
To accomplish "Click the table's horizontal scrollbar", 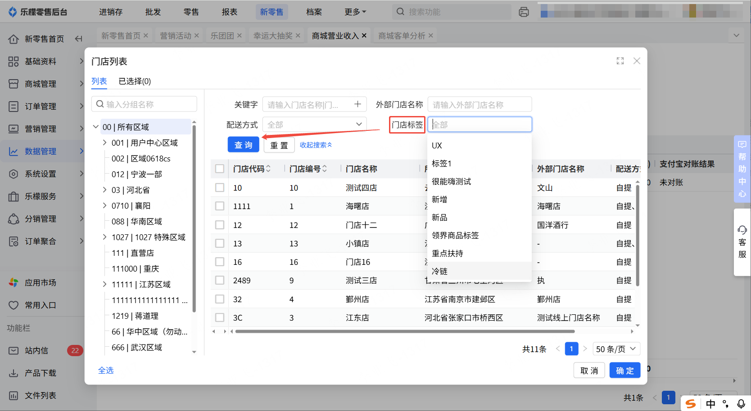I will click(x=404, y=331).
